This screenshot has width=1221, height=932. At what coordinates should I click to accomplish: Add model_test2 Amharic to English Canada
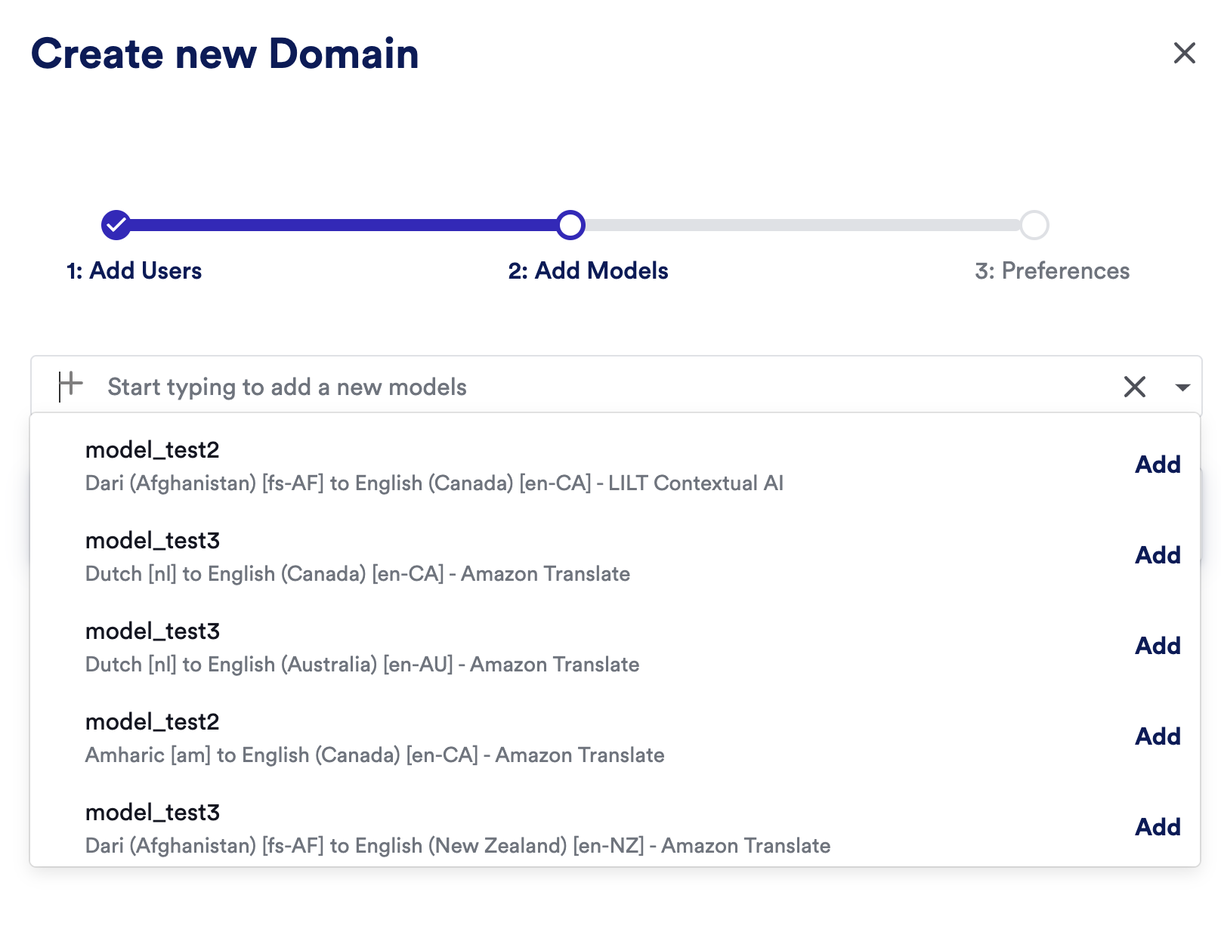point(1157,736)
